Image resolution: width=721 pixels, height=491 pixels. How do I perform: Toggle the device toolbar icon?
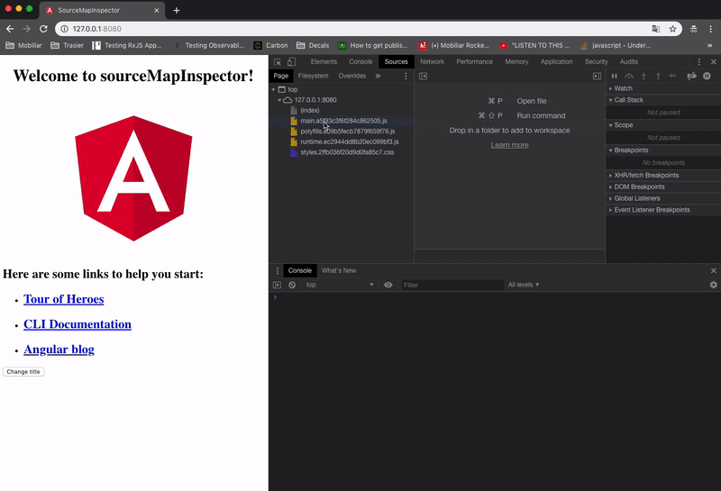coord(291,61)
